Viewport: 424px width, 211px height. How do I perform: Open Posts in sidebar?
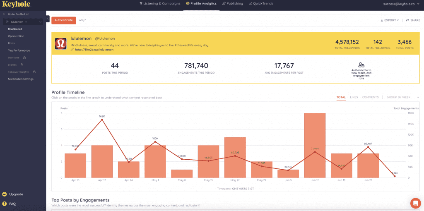tap(11, 43)
